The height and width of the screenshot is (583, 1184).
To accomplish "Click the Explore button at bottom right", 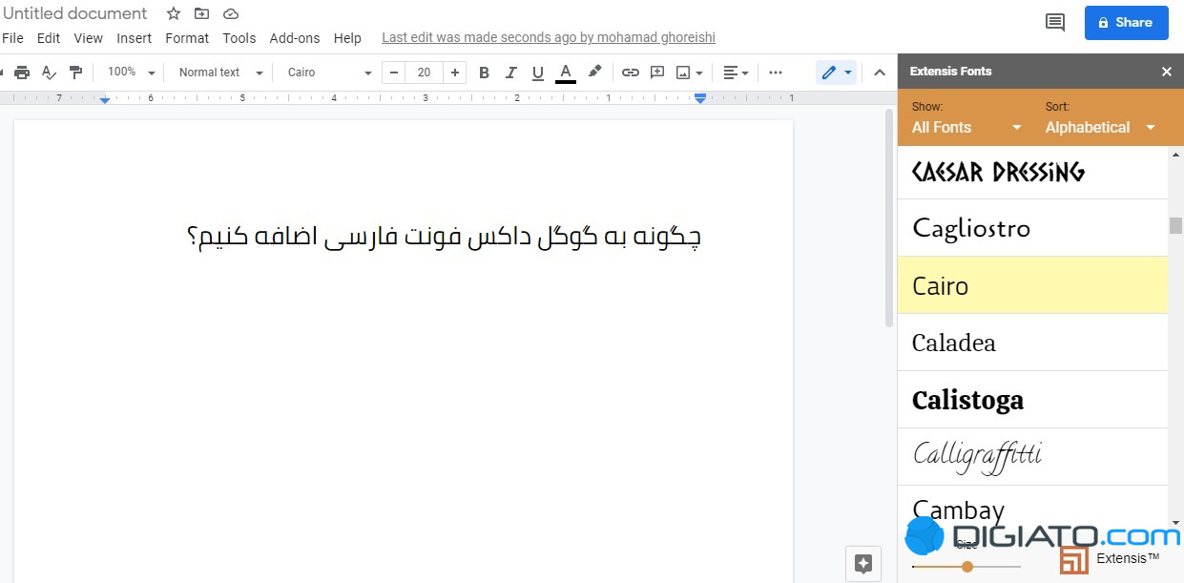I will pyautogui.click(x=863, y=563).
